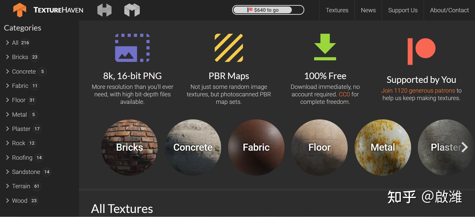Expand the Metal category chevron
The height and width of the screenshot is (217, 475).
8,114
